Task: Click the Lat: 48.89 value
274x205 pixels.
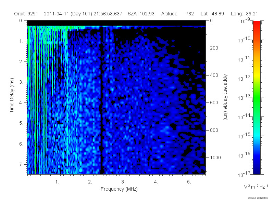Action: tap(212, 14)
